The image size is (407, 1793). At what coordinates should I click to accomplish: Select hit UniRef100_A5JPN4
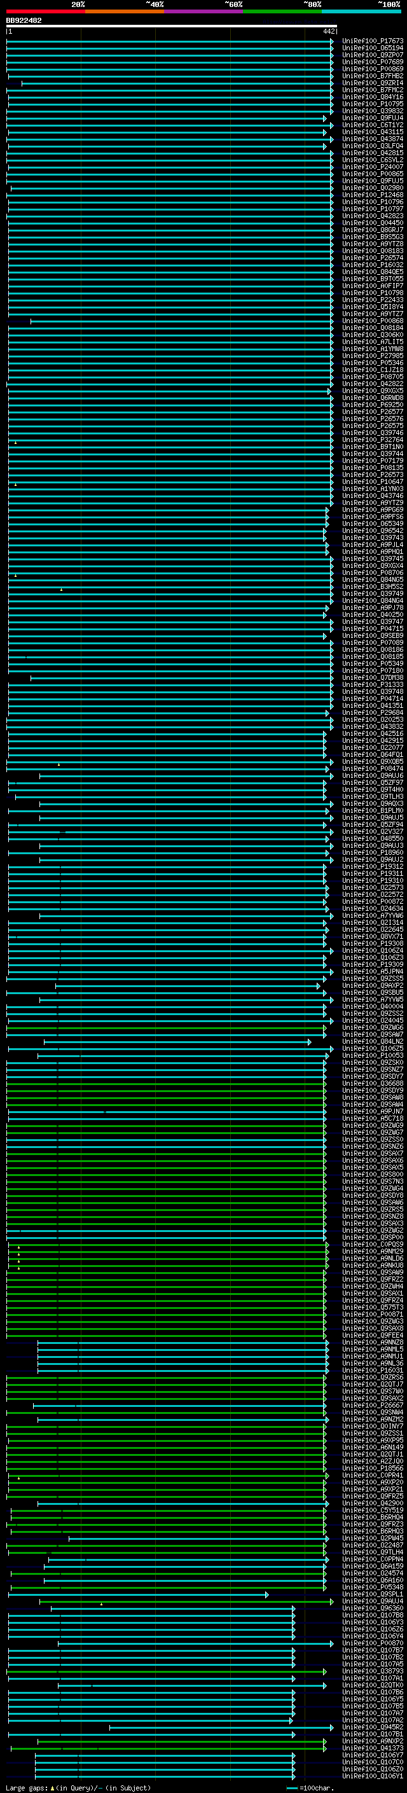click(x=373, y=972)
